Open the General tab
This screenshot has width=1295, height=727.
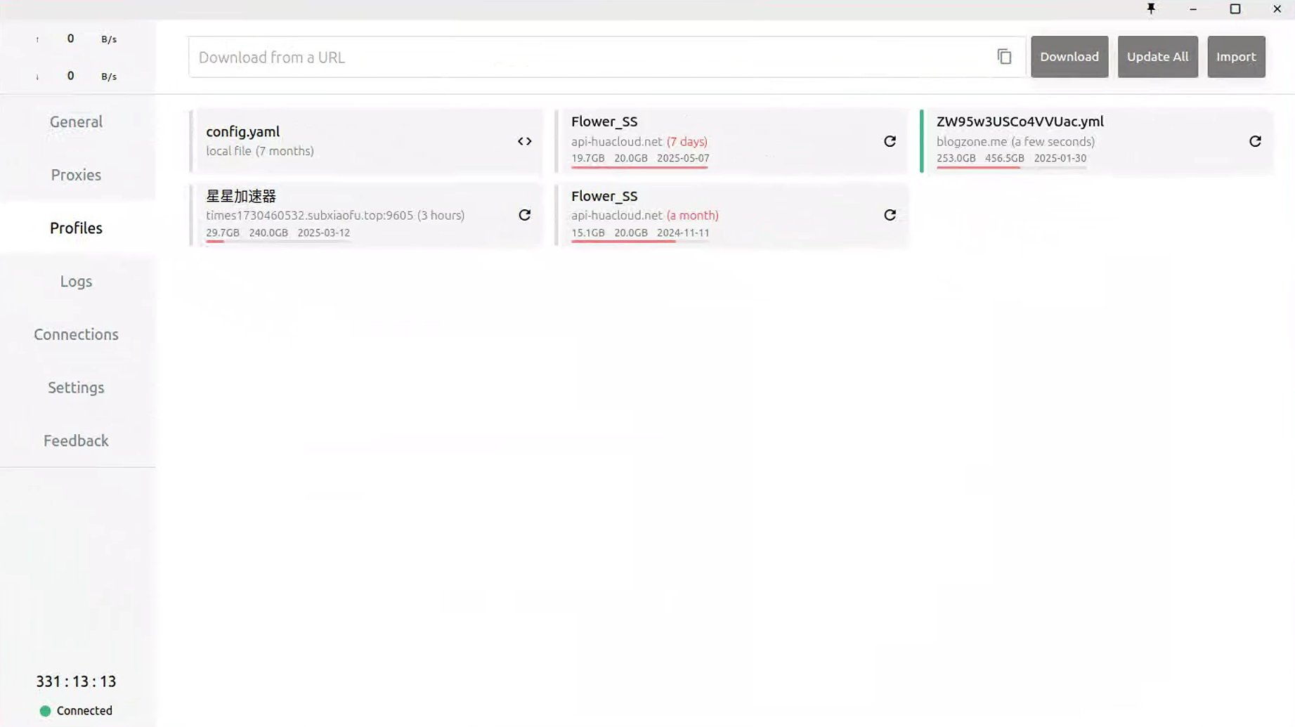(76, 122)
